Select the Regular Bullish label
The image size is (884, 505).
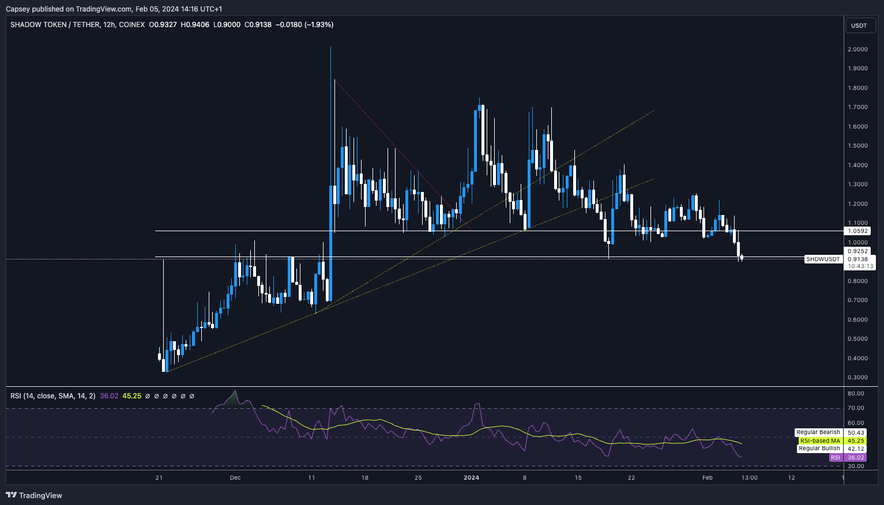click(819, 449)
